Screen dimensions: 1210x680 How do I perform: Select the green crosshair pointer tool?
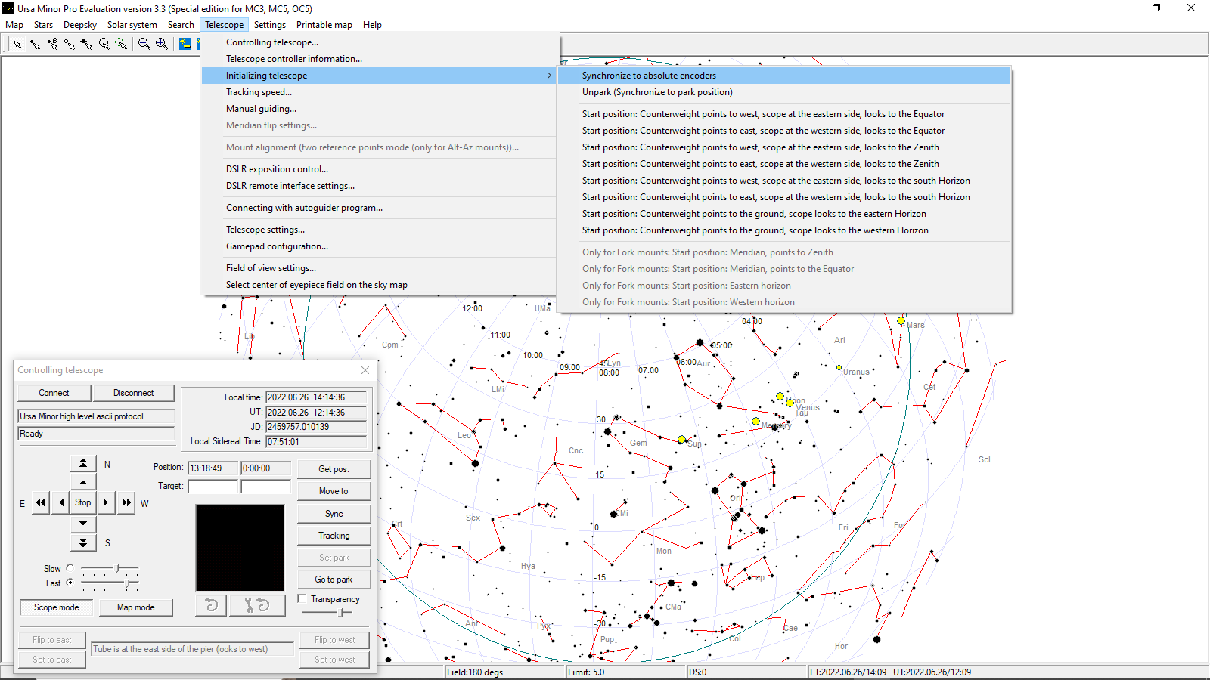tap(121, 44)
